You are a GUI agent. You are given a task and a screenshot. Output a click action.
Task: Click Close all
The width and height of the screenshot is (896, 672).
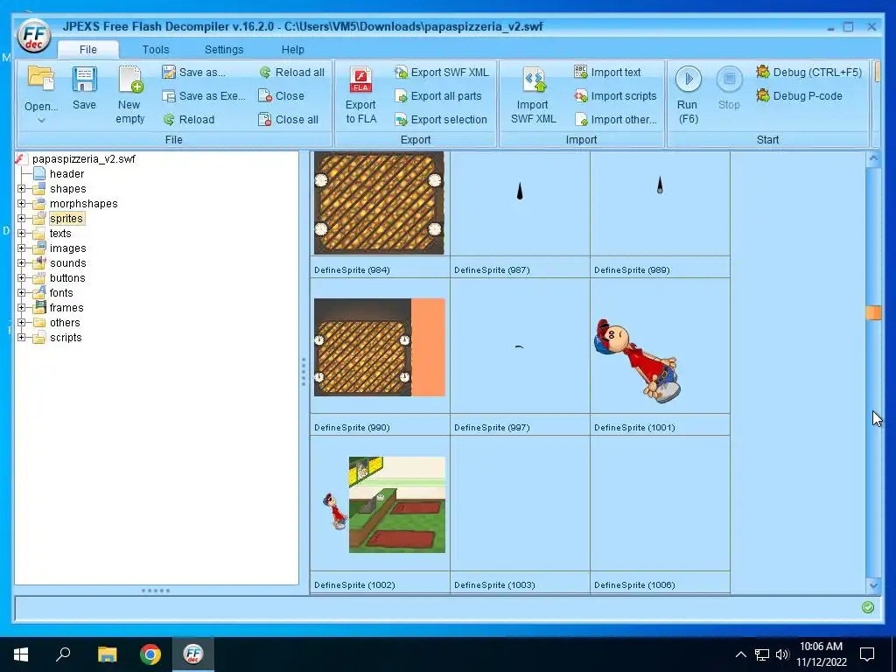(x=288, y=119)
